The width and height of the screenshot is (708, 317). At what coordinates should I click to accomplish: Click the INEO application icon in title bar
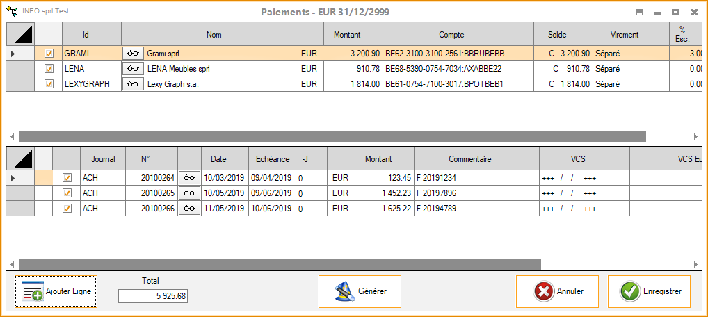12,12
